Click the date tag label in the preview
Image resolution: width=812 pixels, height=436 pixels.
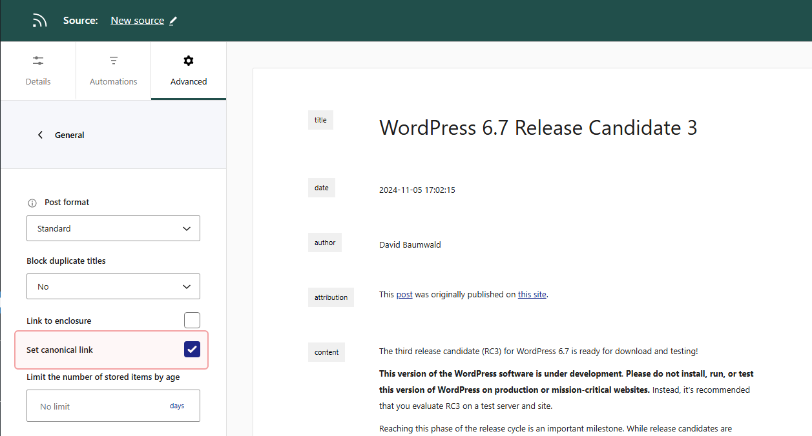click(321, 188)
